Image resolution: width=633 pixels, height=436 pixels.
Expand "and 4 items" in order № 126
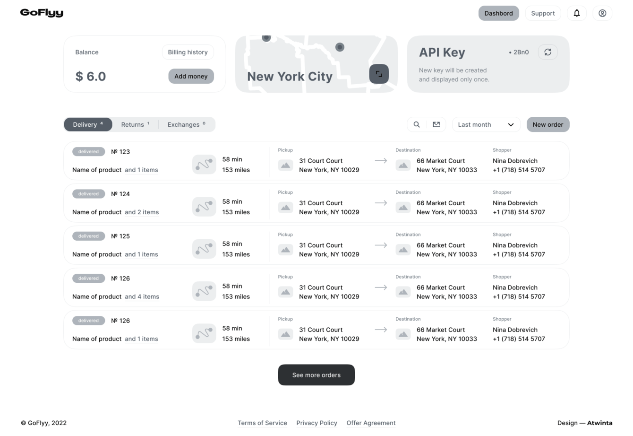(142, 296)
